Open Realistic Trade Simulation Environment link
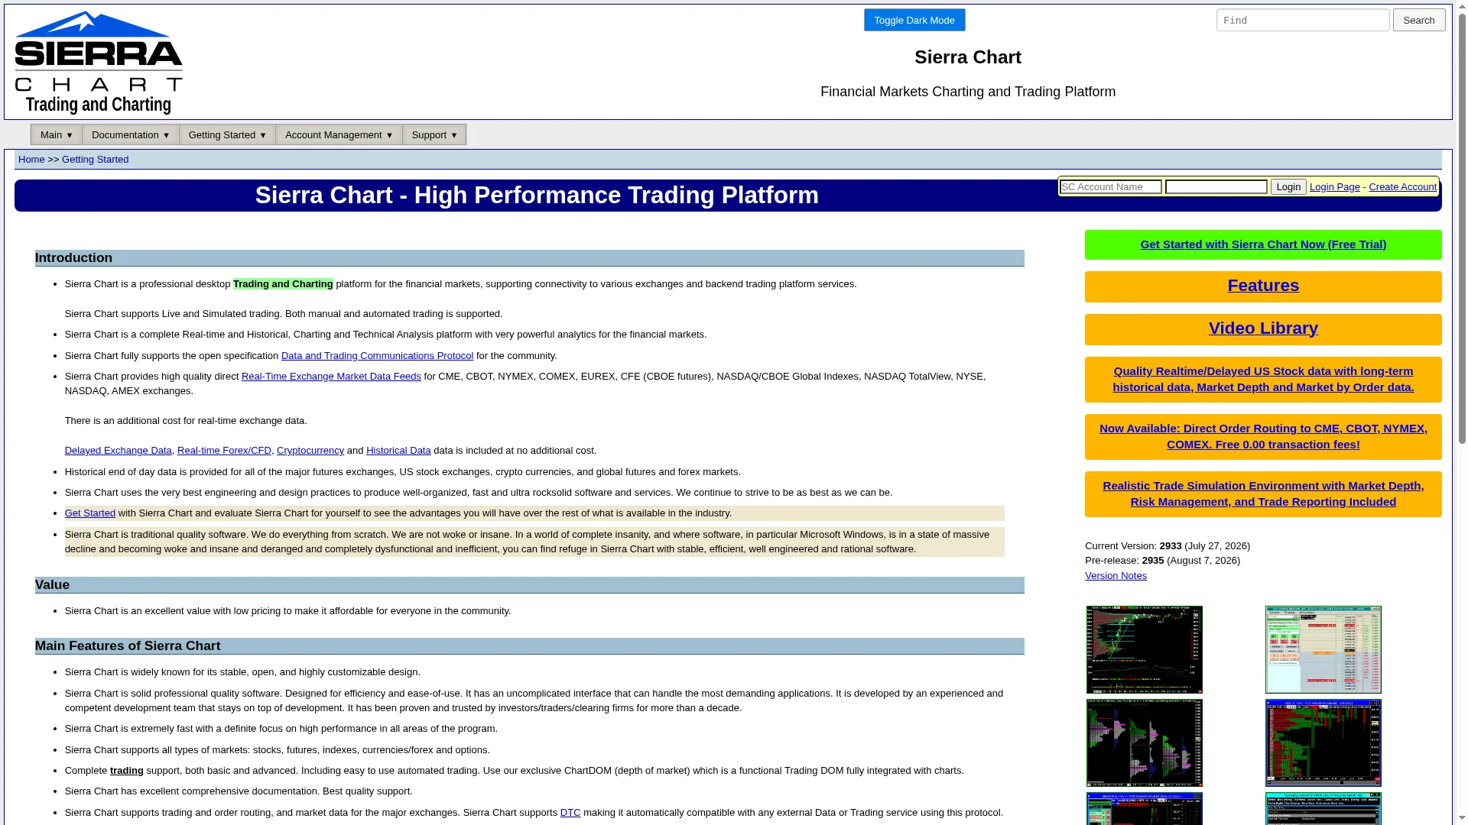The width and height of the screenshot is (1468, 825). coord(1263,493)
